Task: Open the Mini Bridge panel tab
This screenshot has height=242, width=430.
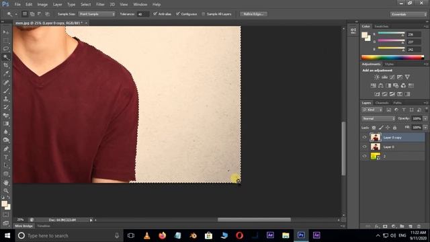Action: click(x=24, y=226)
